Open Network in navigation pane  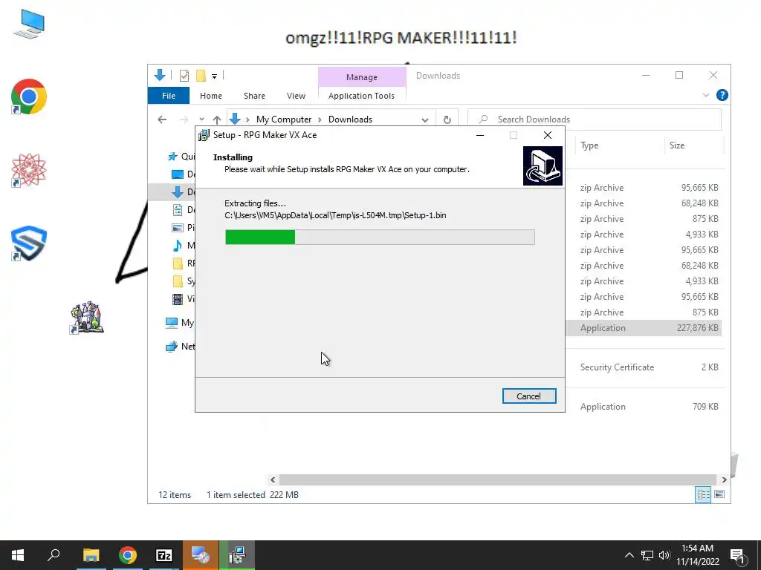(x=180, y=347)
